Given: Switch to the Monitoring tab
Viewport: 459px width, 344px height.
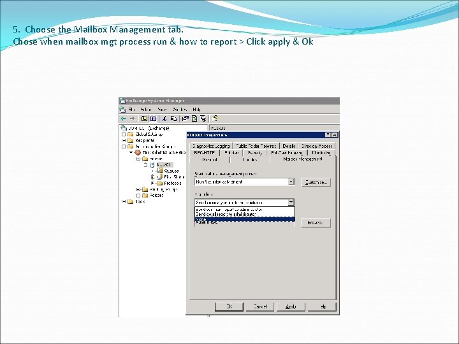Looking at the screenshot, I should [x=321, y=153].
